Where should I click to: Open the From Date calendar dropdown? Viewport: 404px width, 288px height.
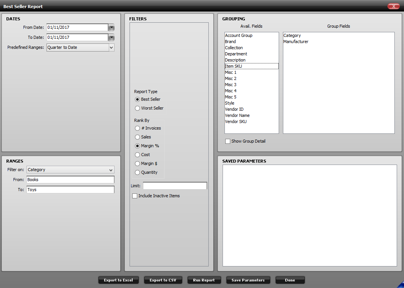[111, 27]
